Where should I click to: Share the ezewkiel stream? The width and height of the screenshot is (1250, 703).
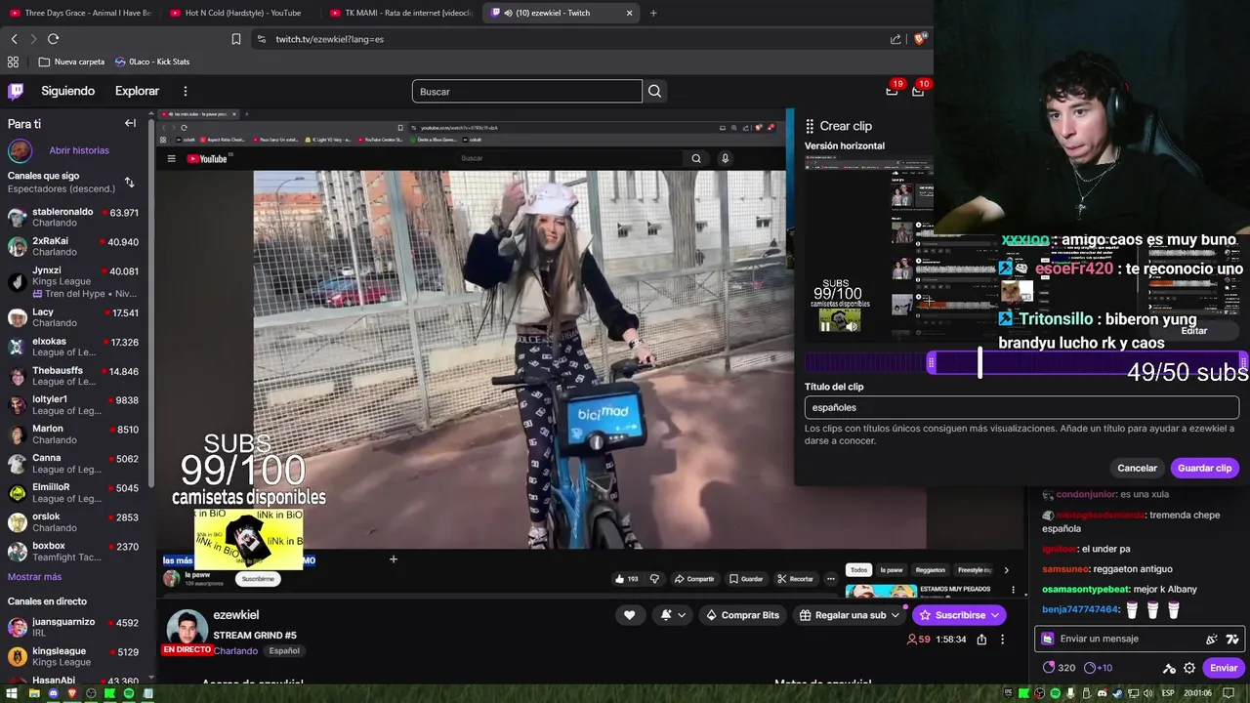point(981,640)
